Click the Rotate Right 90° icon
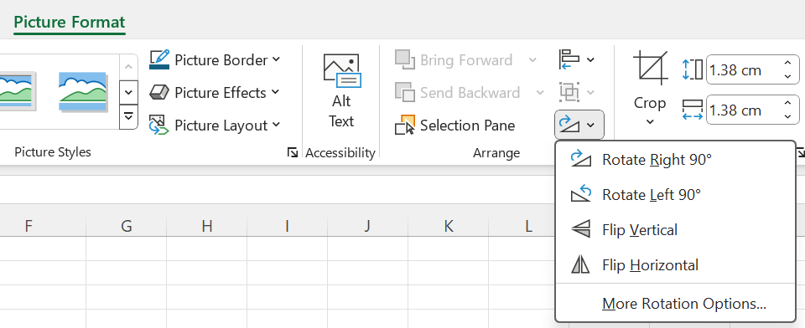Viewport: 805px width, 328px height. pyautogui.click(x=581, y=159)
